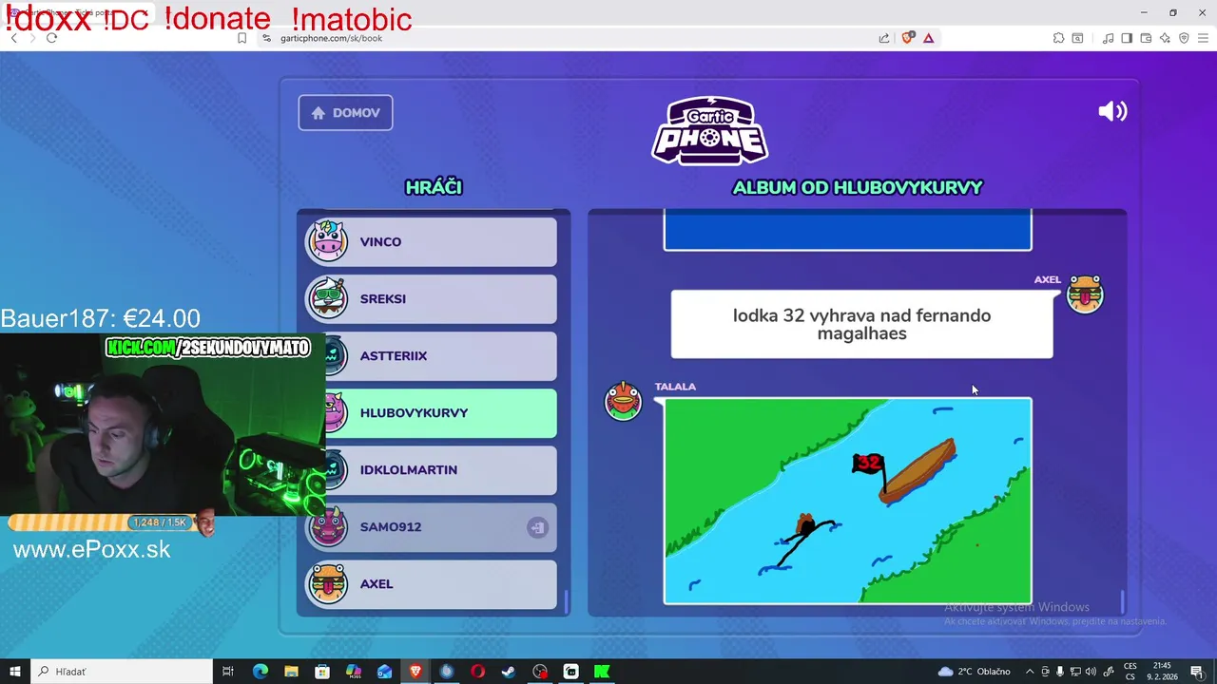Expand hidden system tray icons

coord(1030,672)
